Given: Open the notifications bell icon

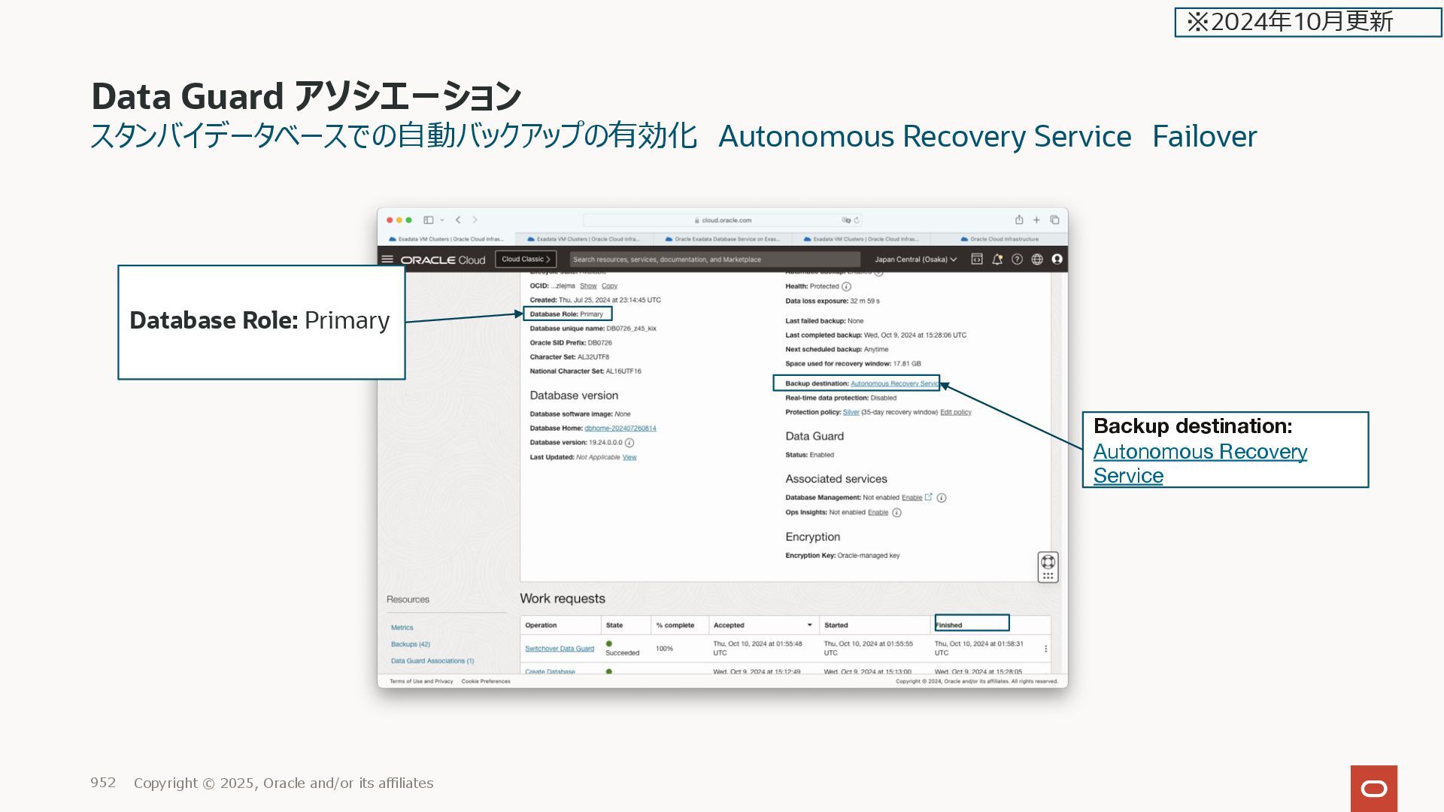Looking at the screenshot, I should 997,259.
